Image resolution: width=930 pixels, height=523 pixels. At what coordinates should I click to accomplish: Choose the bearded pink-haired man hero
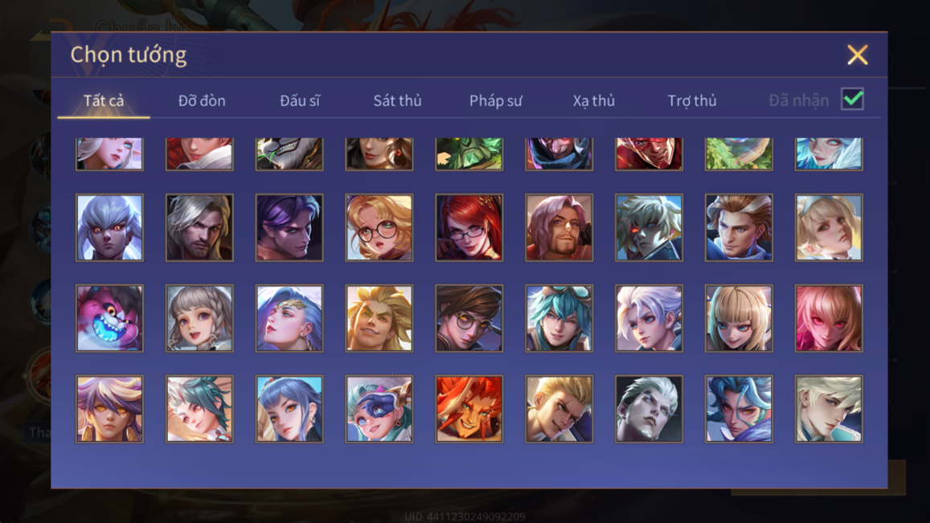[559, 227]
